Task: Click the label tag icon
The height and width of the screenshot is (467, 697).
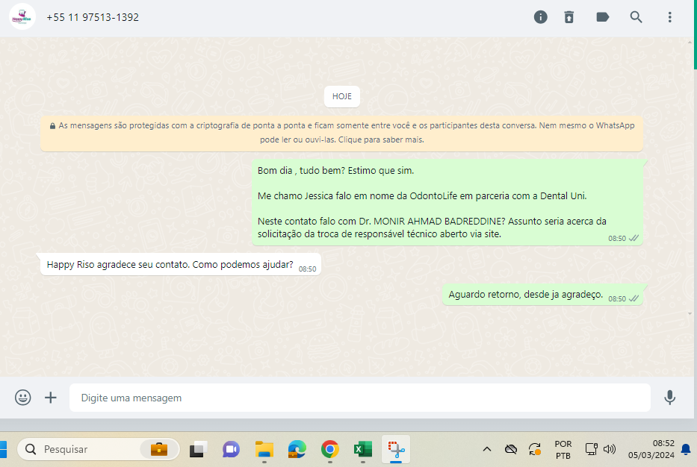Action: pyautogui.click(x=602, y=17)
